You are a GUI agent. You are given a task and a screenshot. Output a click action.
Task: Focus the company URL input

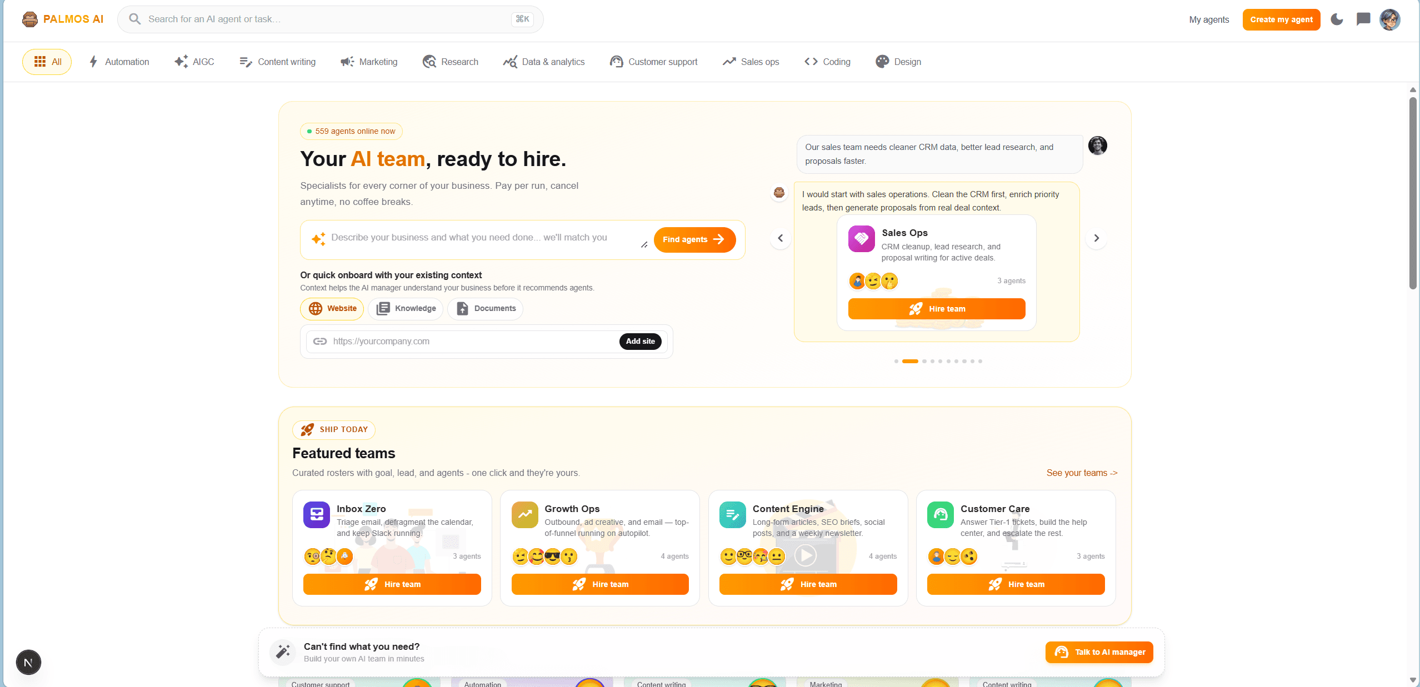(472, 341)
